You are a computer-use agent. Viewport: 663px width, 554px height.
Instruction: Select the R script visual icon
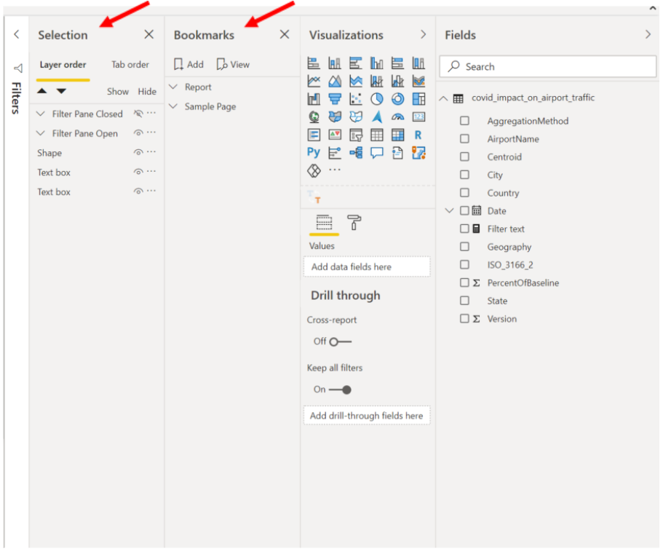(x=418, y=135)
